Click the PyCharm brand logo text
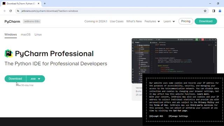224x126 pixels. (x=12, y=22)
